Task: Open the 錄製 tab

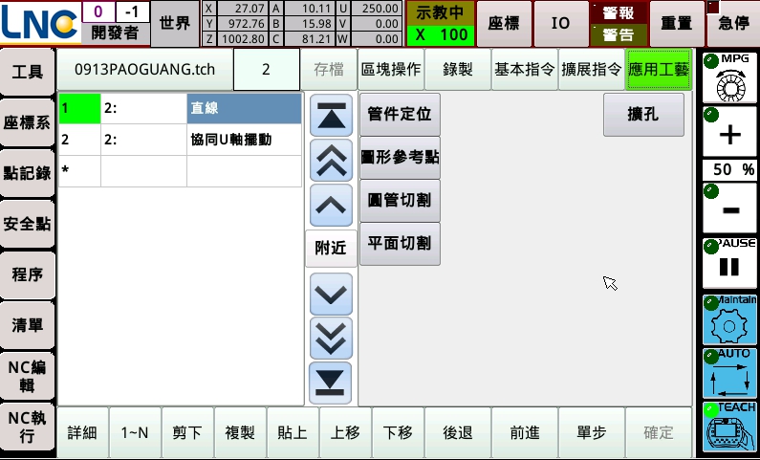Action: pos(458,69)
